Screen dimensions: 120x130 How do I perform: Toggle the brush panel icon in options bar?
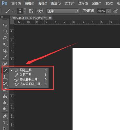31,11
